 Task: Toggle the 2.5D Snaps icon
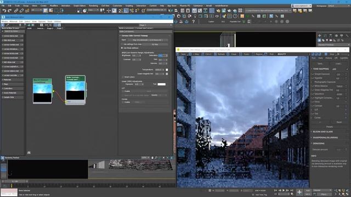click(x=121, y=10)
